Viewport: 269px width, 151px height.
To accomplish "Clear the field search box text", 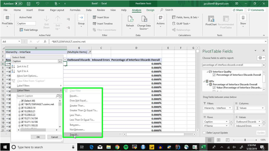I will [264, 65].
